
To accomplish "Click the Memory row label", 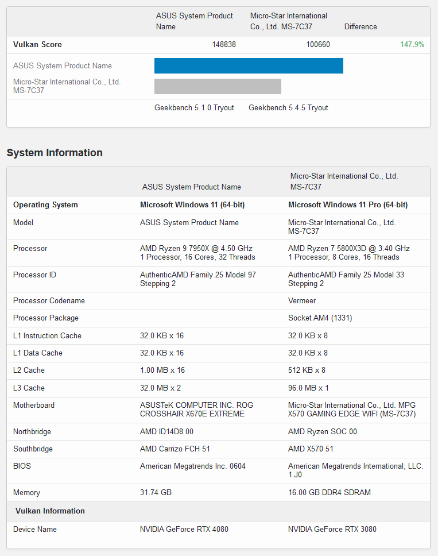I will pos(26,492).
